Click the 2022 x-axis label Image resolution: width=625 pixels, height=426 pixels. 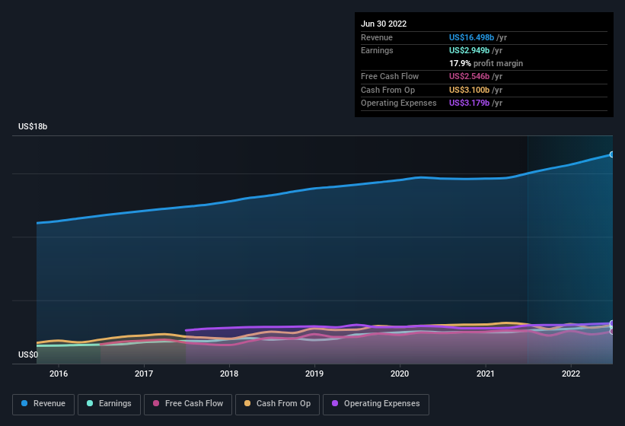[x=571, y=374]
